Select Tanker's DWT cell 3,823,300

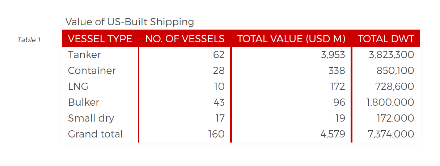[391, 55]
